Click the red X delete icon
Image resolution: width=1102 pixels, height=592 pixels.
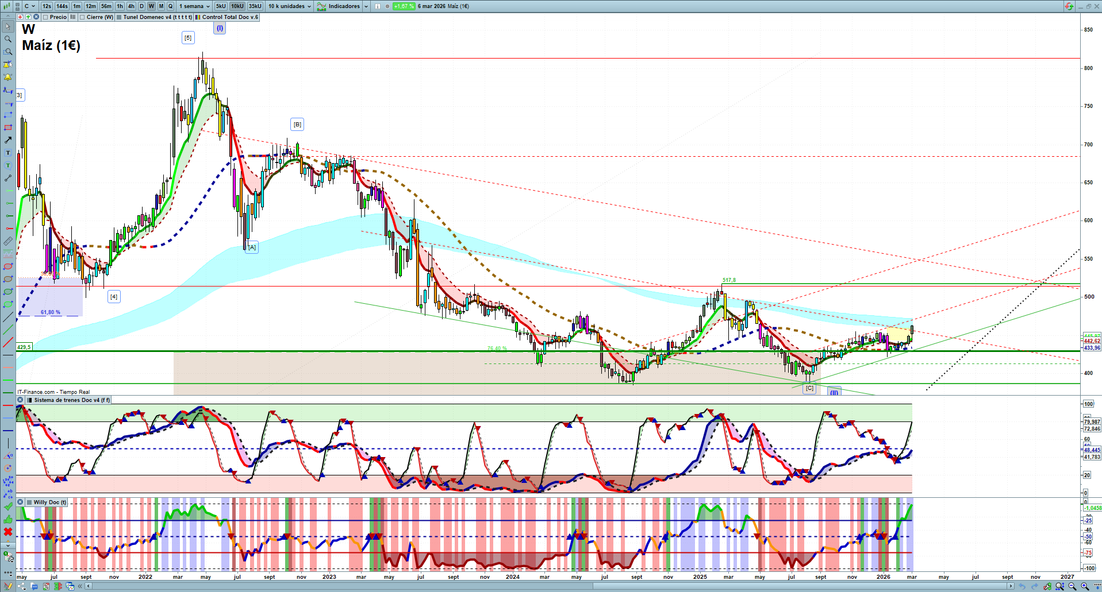pyautogui.click(x=8, y=532)
